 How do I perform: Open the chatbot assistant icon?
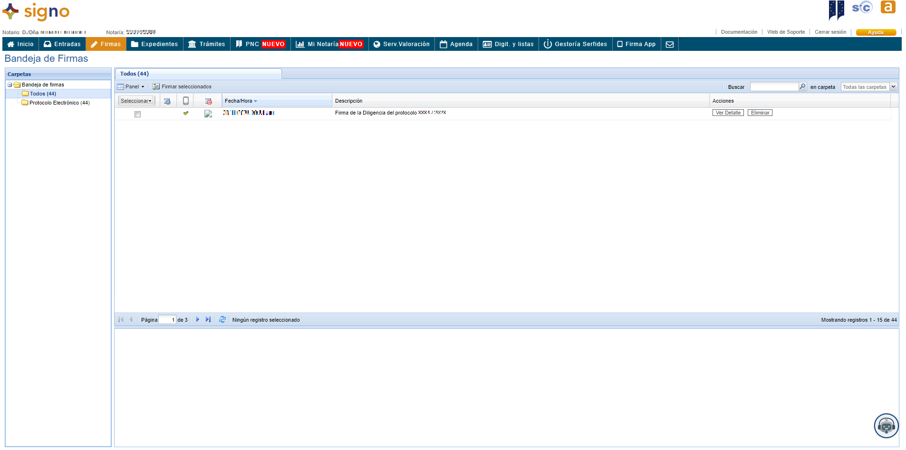886,426
